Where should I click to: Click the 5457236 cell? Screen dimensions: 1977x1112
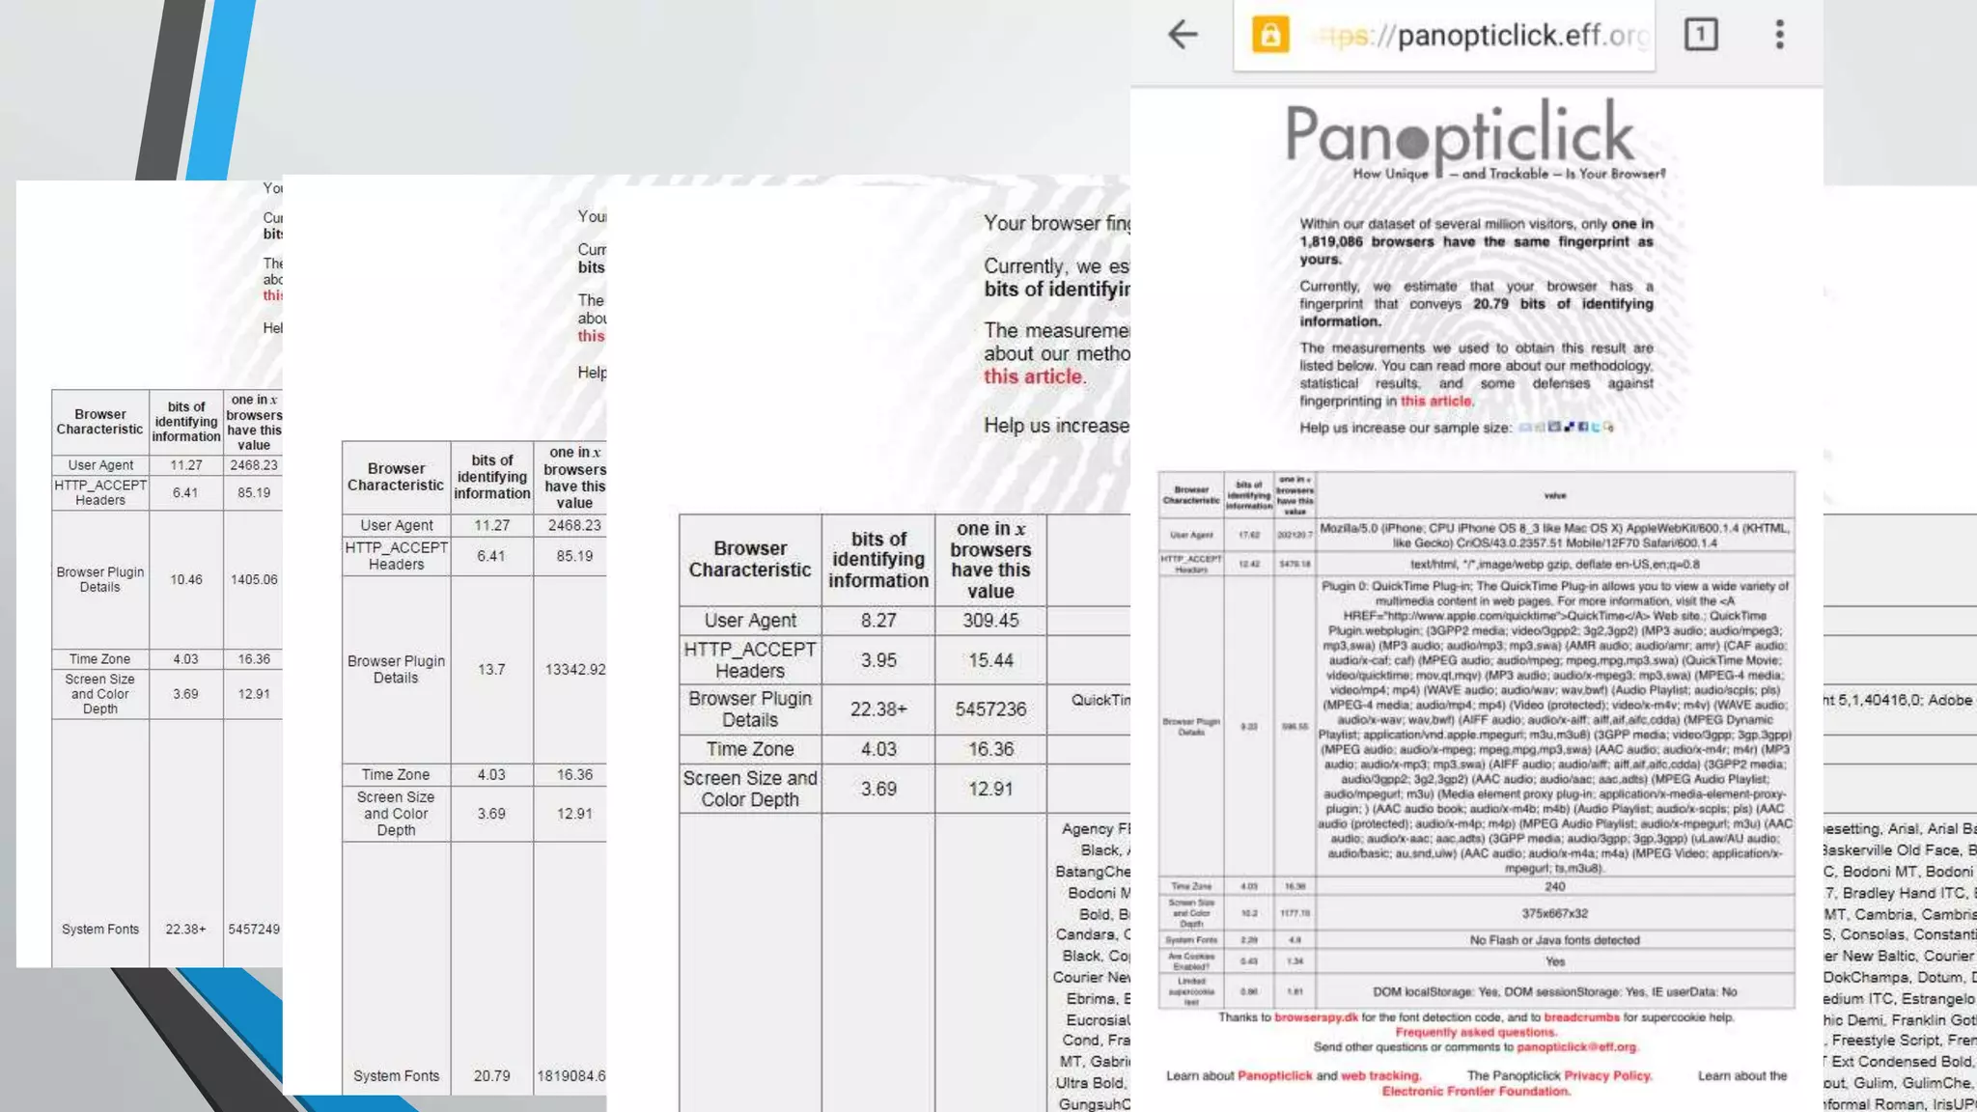pos(990,709)
